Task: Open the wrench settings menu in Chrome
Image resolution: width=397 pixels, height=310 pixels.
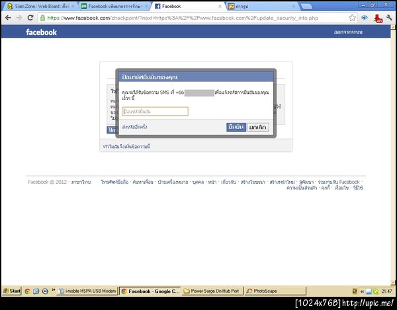Action: (x=389, y=18)
